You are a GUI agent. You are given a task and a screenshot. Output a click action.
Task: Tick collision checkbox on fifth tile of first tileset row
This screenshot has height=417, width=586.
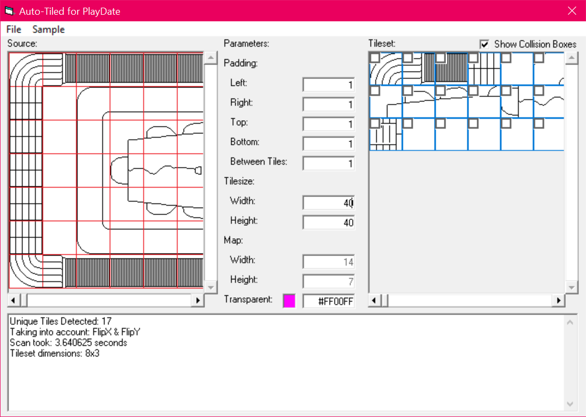point(506,57)
